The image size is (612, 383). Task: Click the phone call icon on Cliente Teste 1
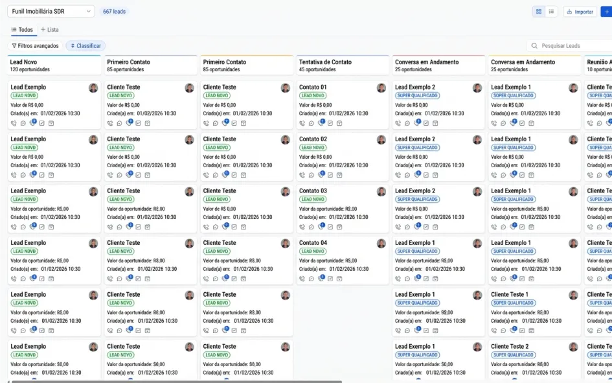click(x=494, y=331)
